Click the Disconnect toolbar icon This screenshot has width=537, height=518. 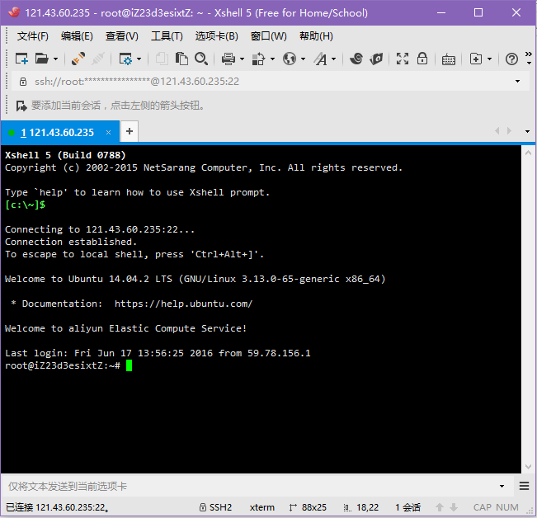(x=78, y=59)
